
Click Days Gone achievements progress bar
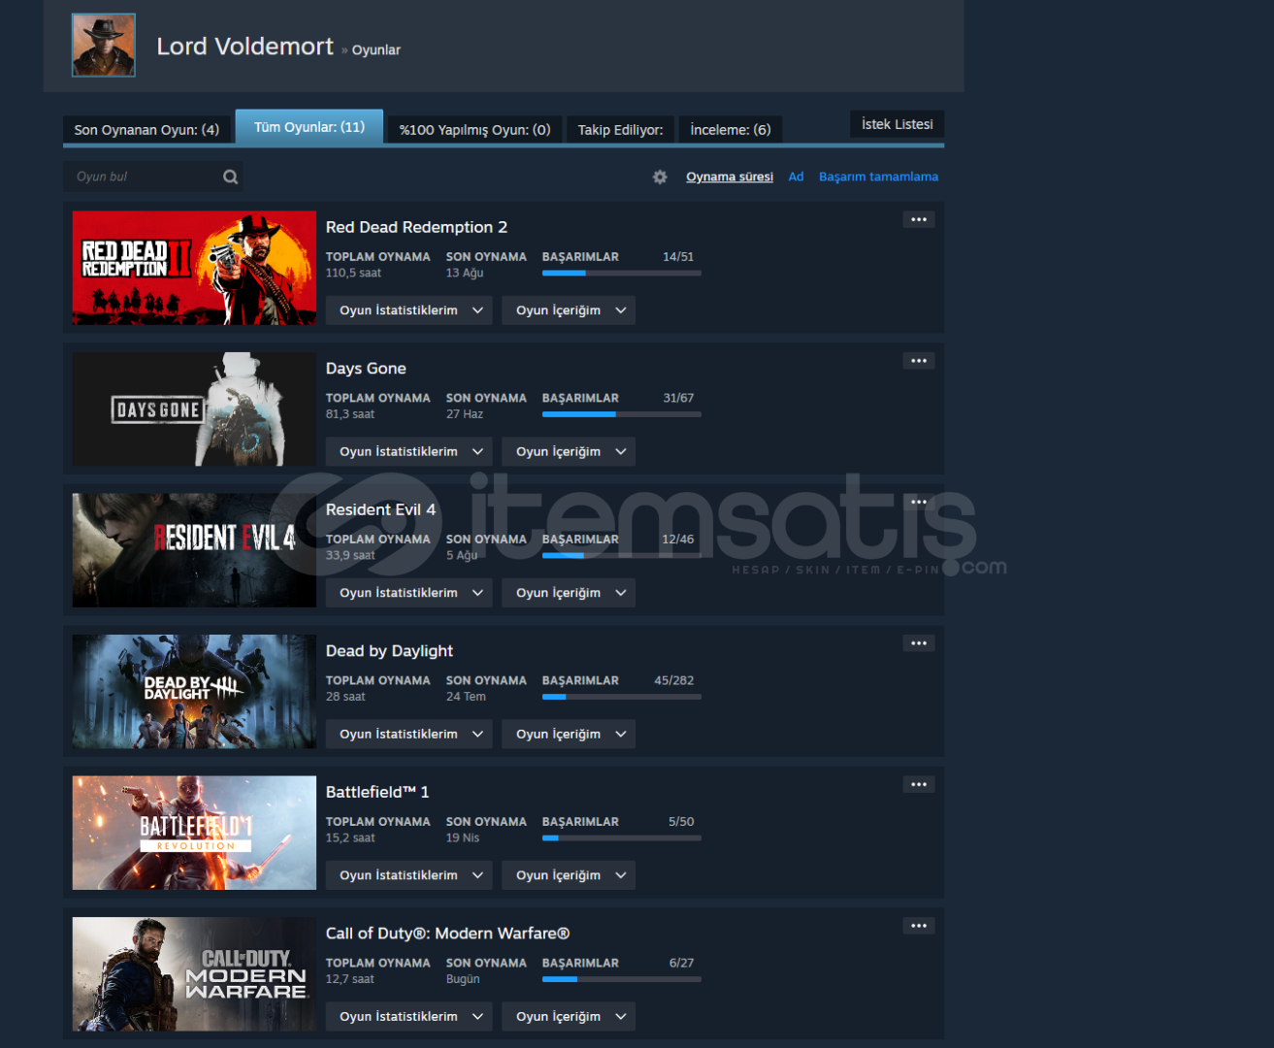[x=622, y=414]
